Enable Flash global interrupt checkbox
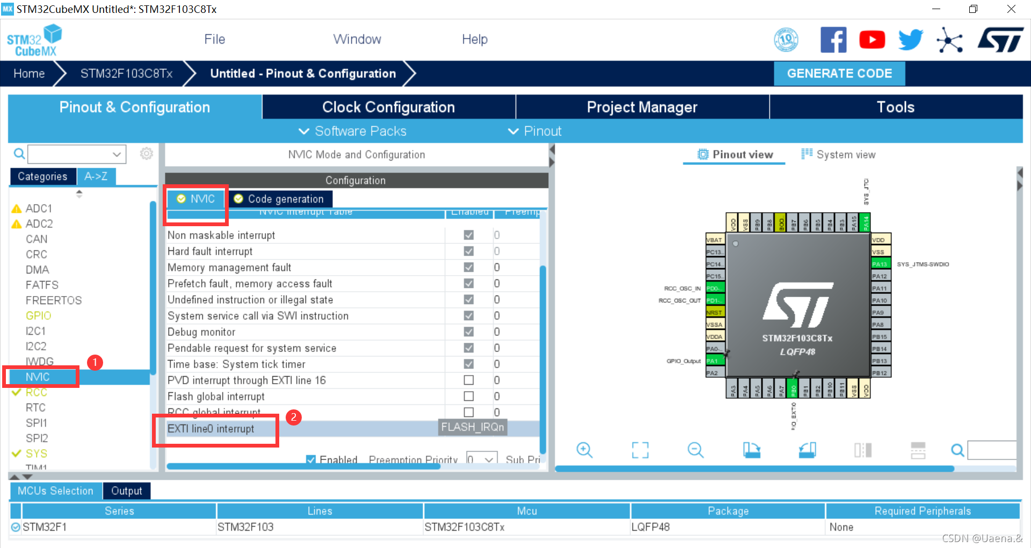This screenshot has height=548, width=1031. click(469, 396)
